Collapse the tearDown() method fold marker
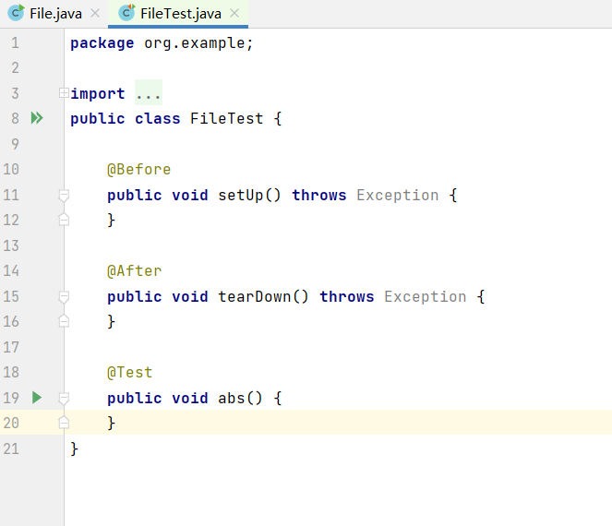Screen dimensions: 612x526 click(x=64, y=296)
